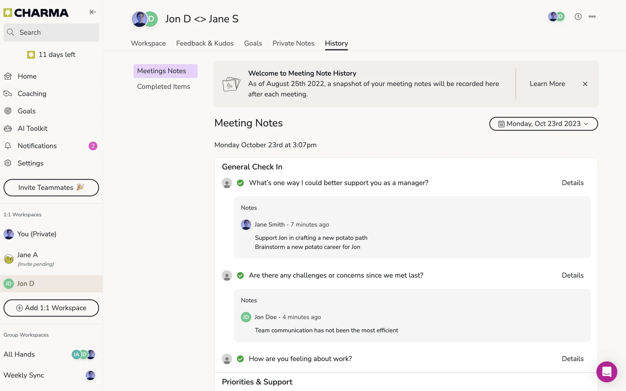626x391 pixels.
Task: Open the Settings gear item
Action: 30,163
